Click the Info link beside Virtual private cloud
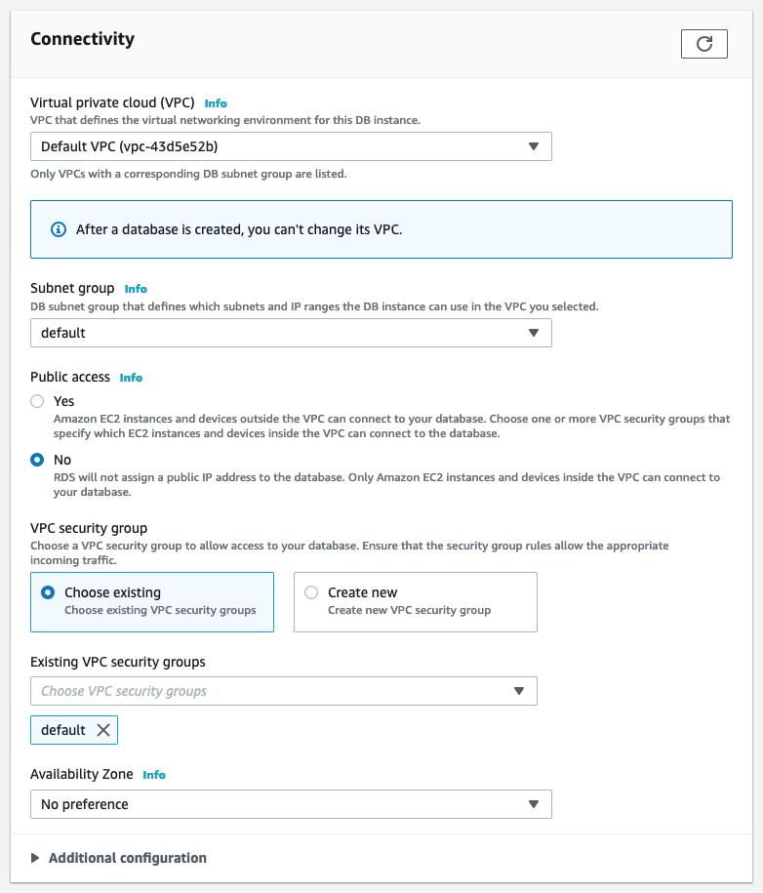 pos(216,102)
